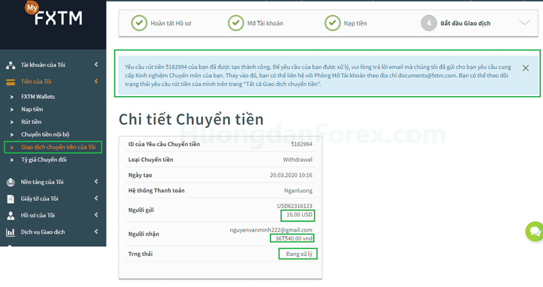This screenshot has width=543, height=287.
Task: Click the Nạp tiền step checkmark icon
Action: 333,23
